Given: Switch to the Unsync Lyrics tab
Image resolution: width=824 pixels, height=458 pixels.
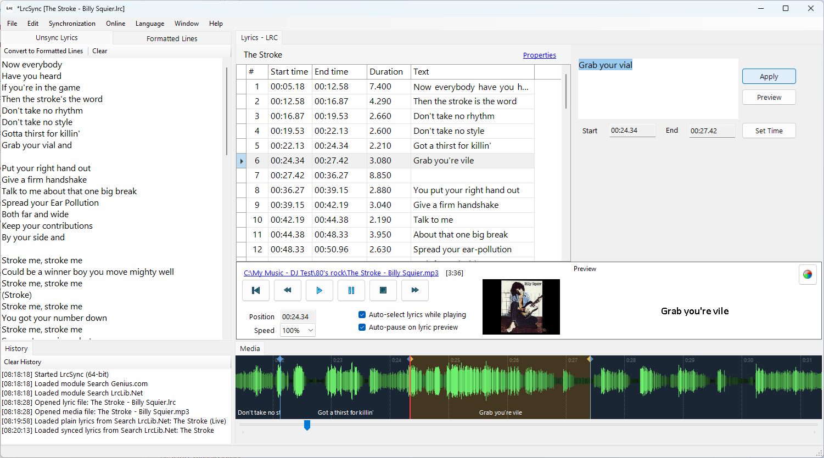Looking at the screenshot, I should coord(57,38).
